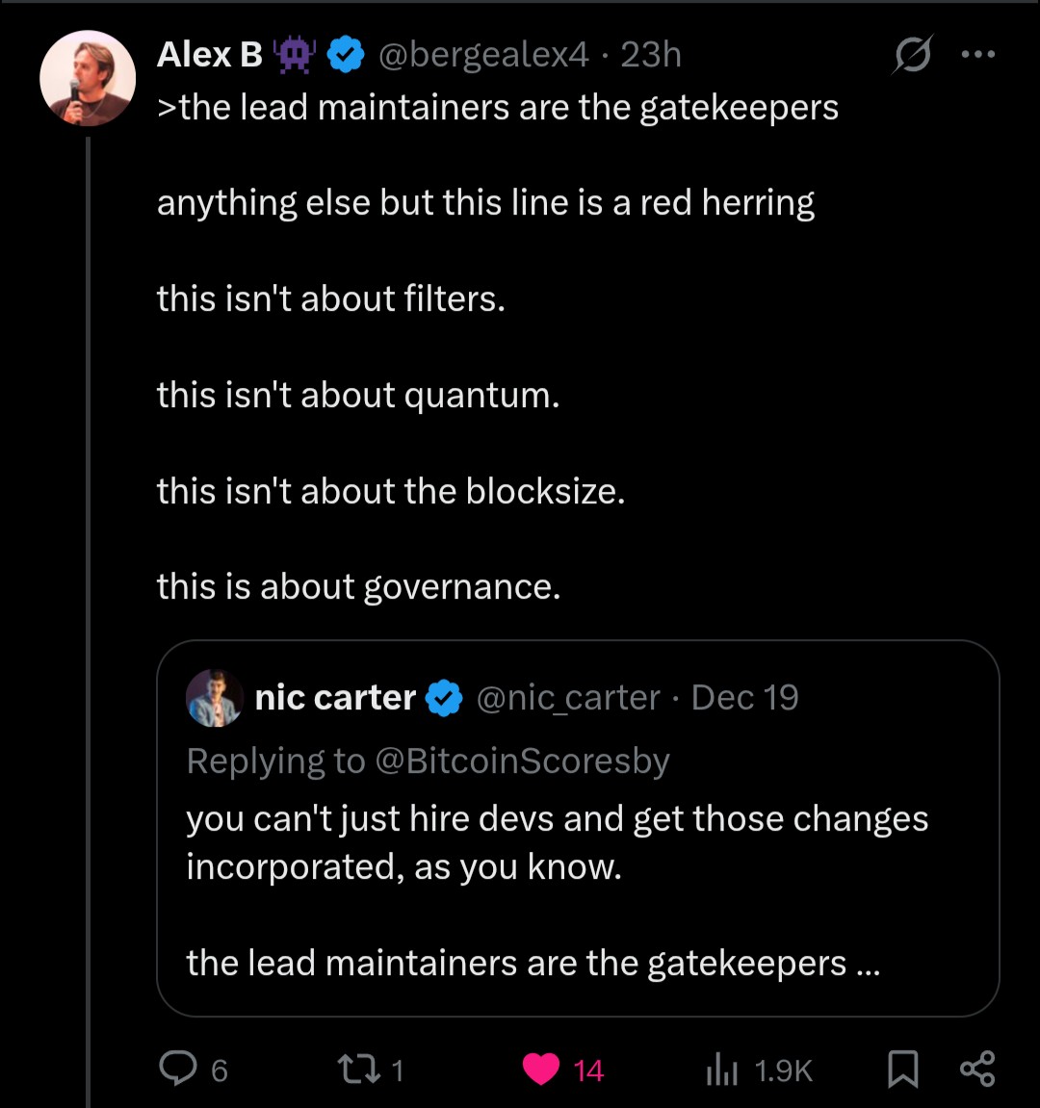Click the Alex B display name
The height and width of the screenshot is (1108, 1040).
(210, 56)
